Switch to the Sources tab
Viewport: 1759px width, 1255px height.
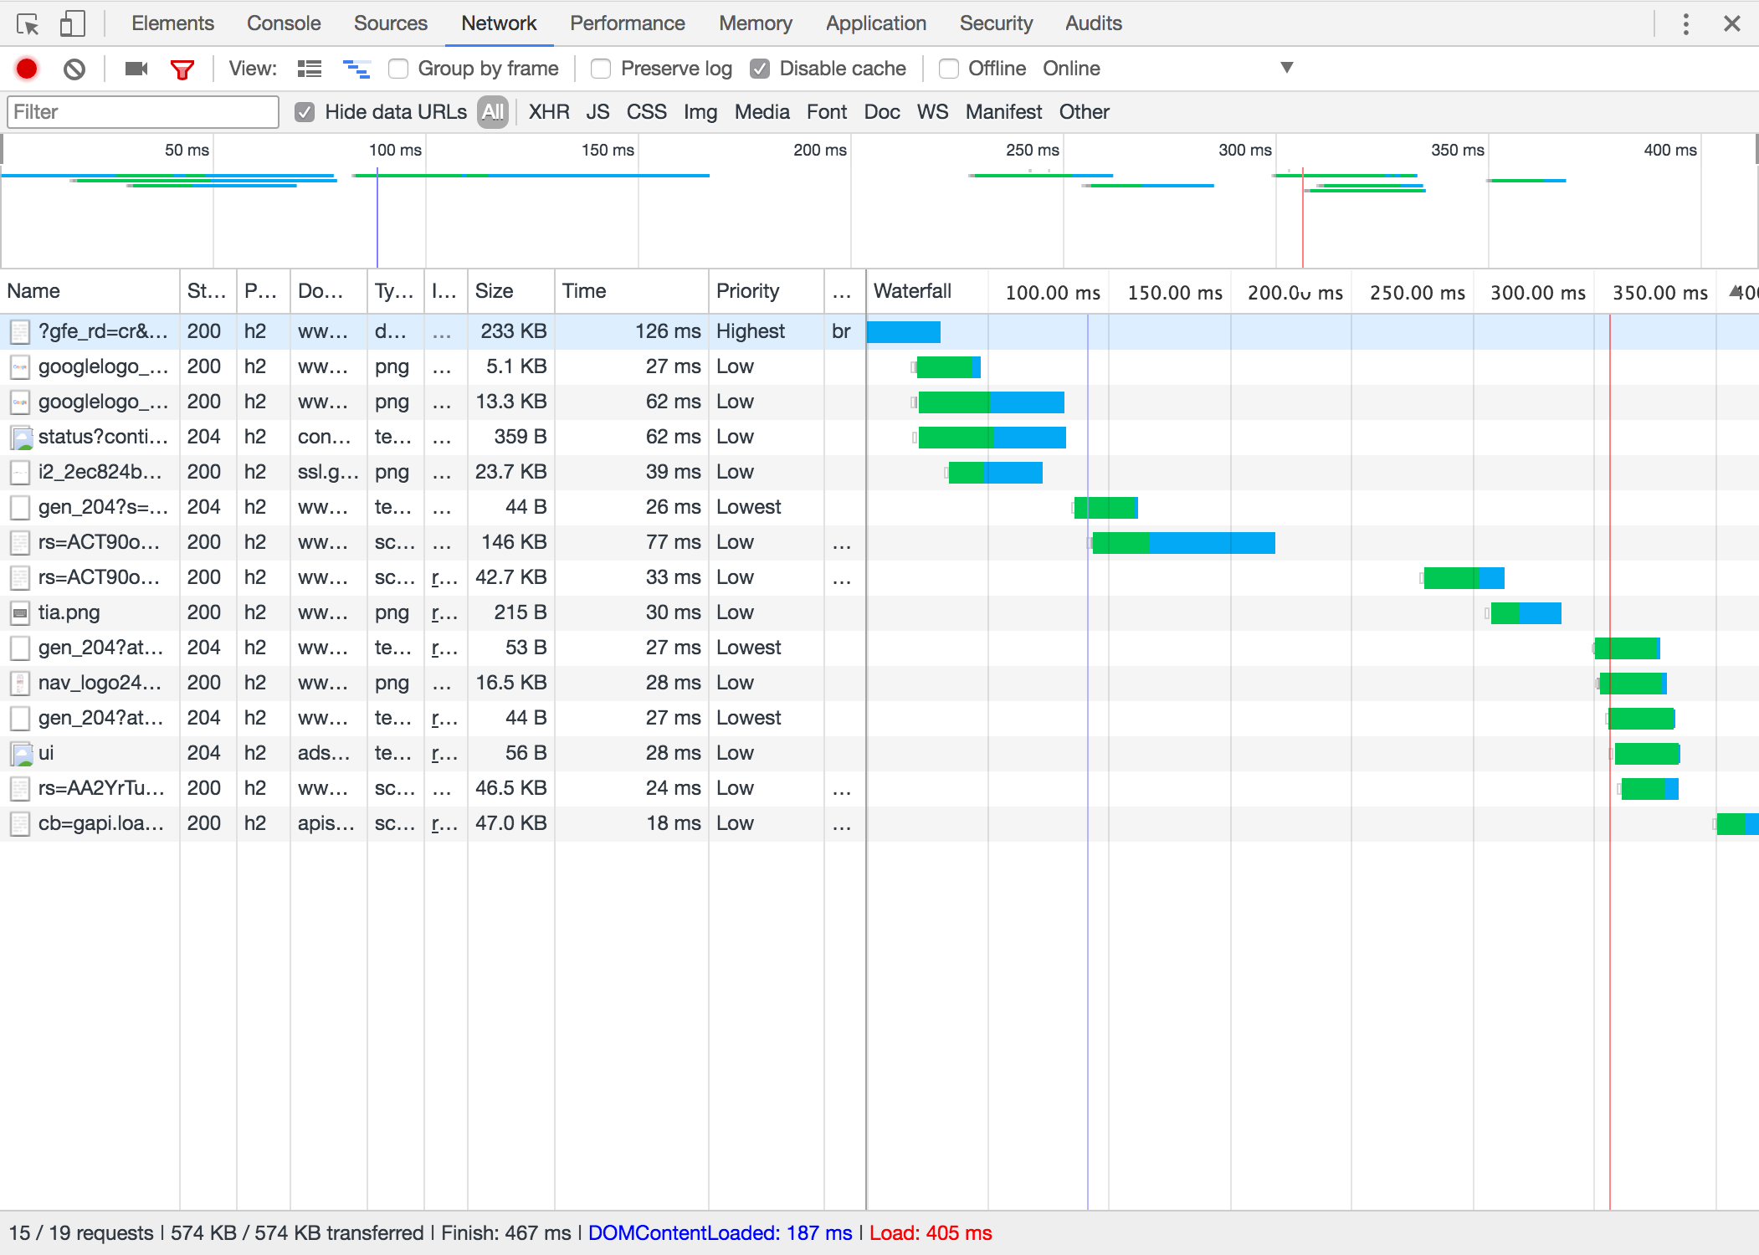click(x=391, y=23)
